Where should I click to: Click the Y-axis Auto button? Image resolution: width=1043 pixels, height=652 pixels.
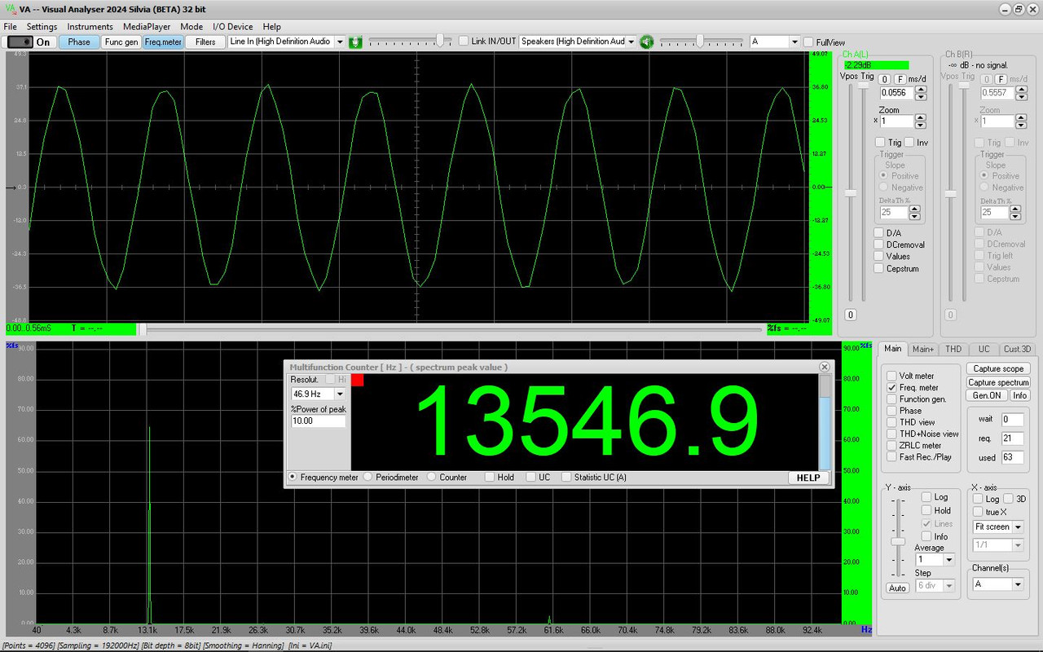click(x=897, y=588)
